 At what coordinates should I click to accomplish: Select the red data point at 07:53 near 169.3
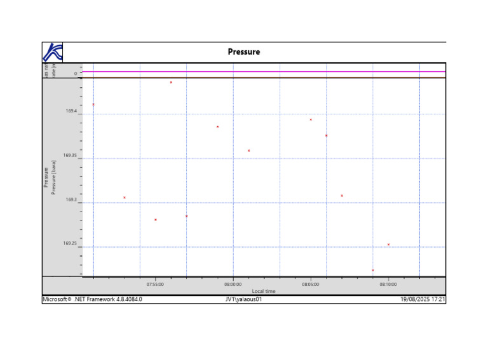point(125,198)
